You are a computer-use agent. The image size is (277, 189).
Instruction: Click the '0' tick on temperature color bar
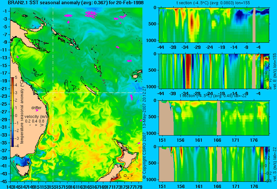click(x=16, y=116)
